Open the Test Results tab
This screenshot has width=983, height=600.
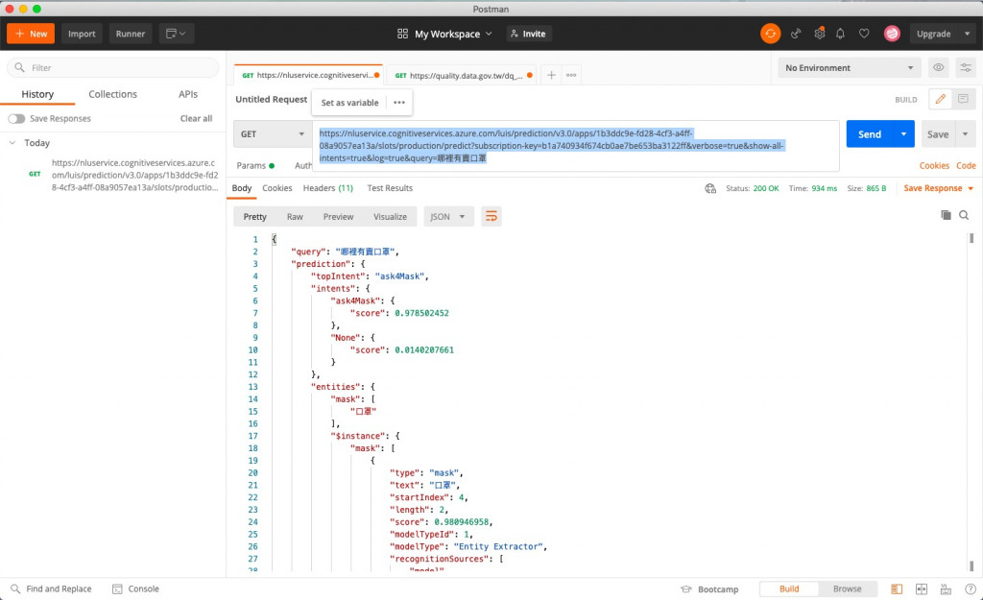[x=390, y=188]
